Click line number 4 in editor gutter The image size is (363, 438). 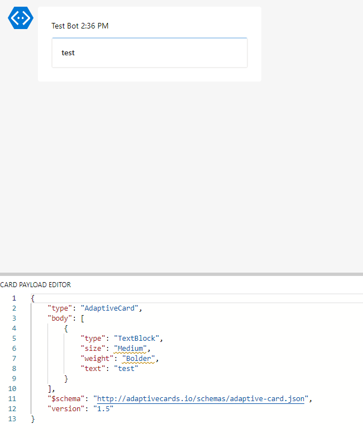(14, 328)
